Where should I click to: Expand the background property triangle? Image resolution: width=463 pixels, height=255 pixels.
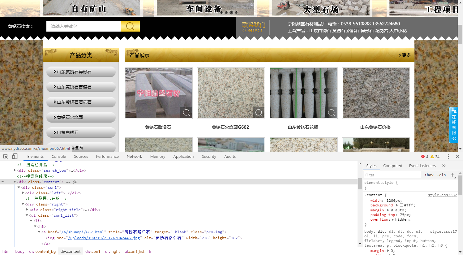coord(397,205)
